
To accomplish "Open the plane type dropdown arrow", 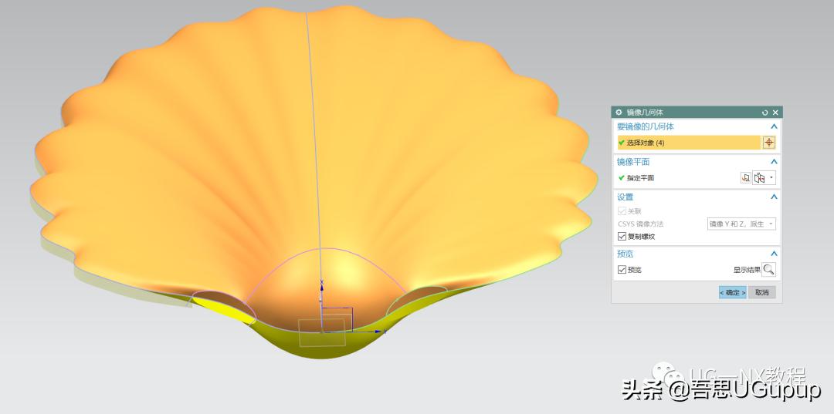I will click(x=771, y=178).
